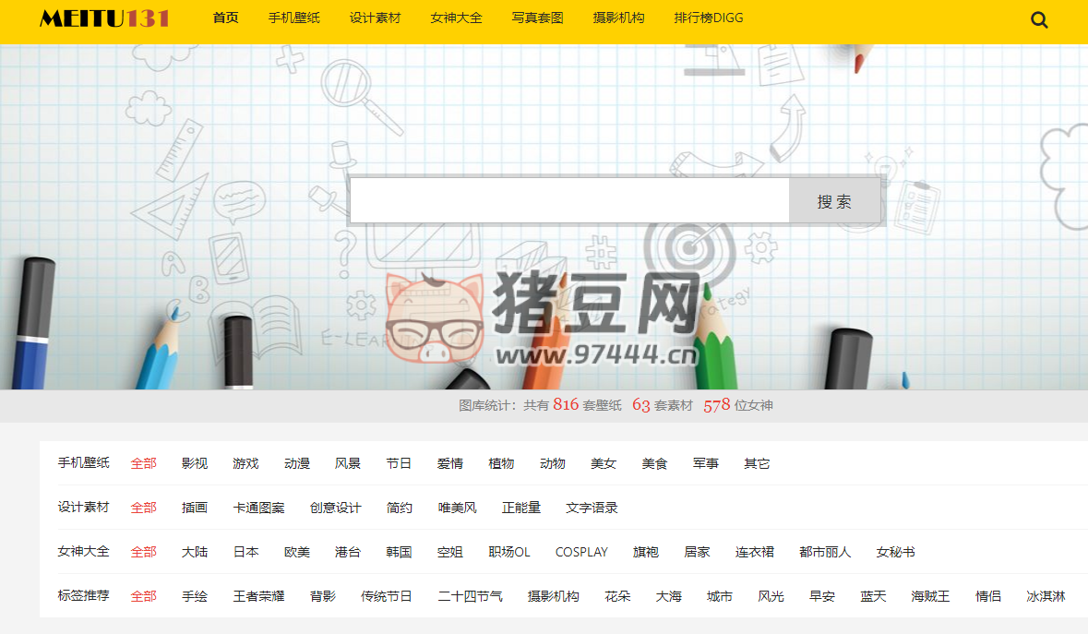Open the 手机壁纸 navigation menu

pos(293,18)
